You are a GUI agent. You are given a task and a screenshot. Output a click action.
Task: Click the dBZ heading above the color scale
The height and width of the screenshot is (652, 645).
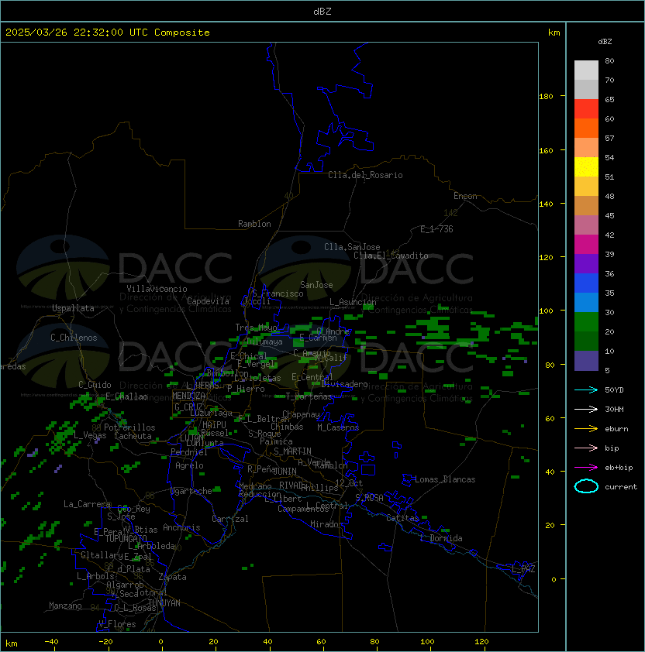click(605, 42)
